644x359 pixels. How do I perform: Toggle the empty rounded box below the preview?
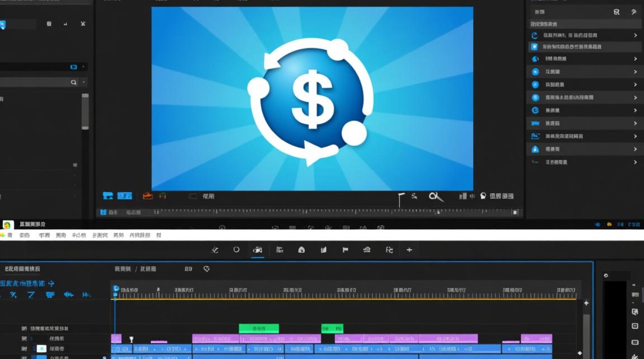pyautogui.click(x=193, y=196)
